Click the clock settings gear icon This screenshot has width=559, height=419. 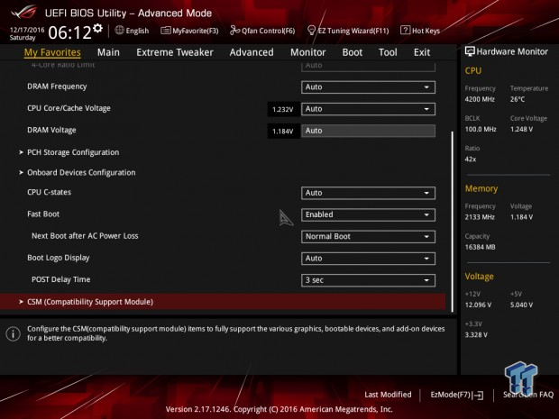pyautogui.click(x=97, y=28)
